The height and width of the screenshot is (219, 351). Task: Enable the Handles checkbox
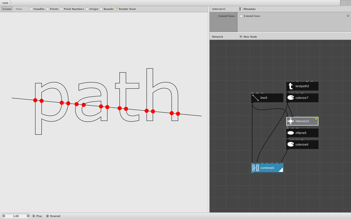31,9
